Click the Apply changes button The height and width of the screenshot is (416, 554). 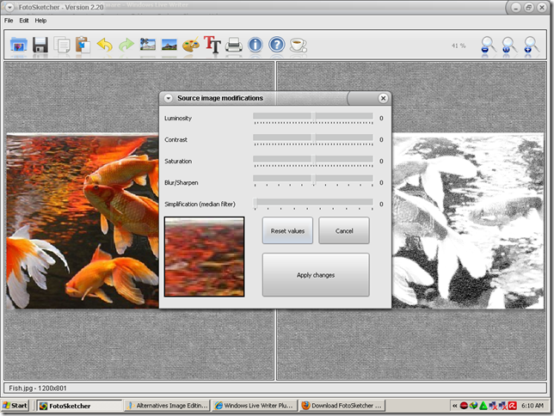click(316, 275)
